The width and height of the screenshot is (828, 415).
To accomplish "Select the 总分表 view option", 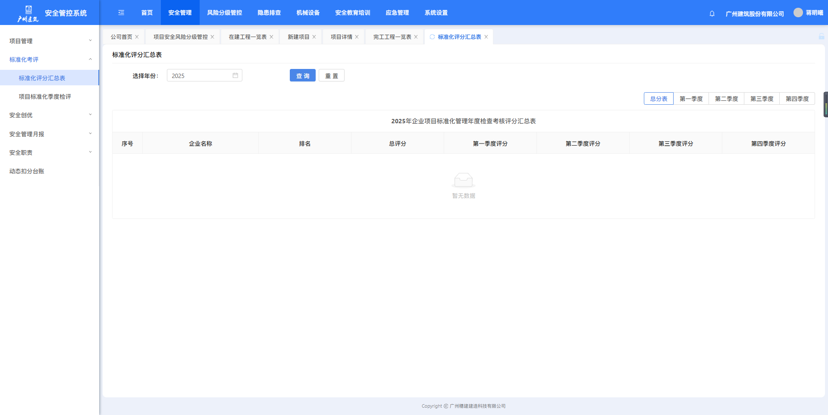I will pyautogui.click(x=659, y=99).
